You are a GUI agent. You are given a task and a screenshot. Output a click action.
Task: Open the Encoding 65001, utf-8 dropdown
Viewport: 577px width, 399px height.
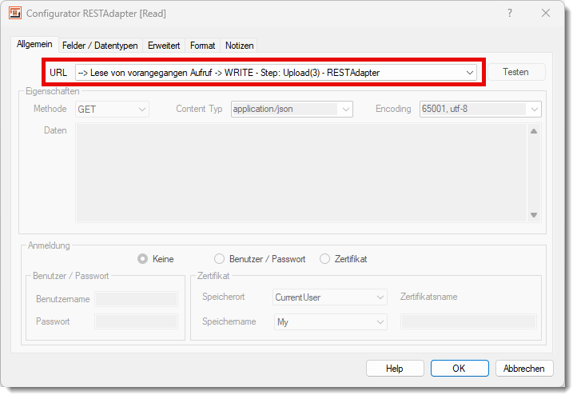534,110
